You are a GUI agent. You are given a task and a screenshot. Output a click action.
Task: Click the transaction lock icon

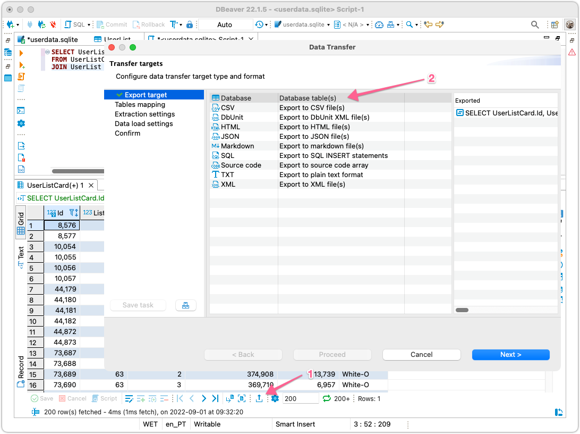tap(190, 24)
